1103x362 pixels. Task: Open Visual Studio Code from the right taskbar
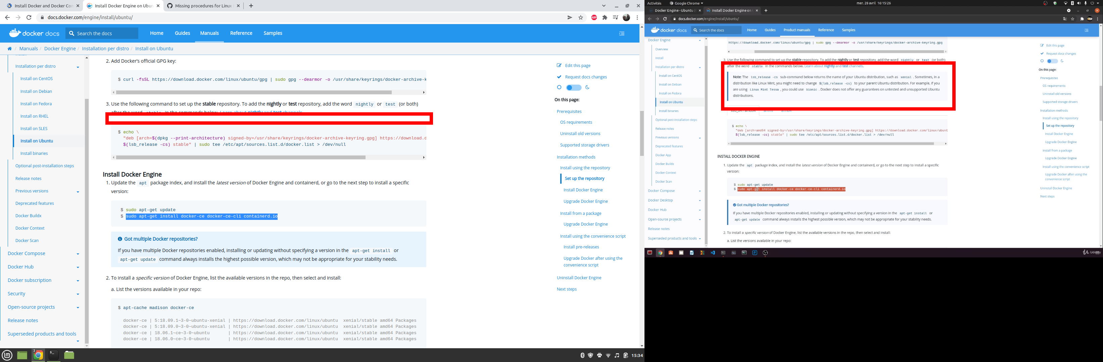coord(713,253)
